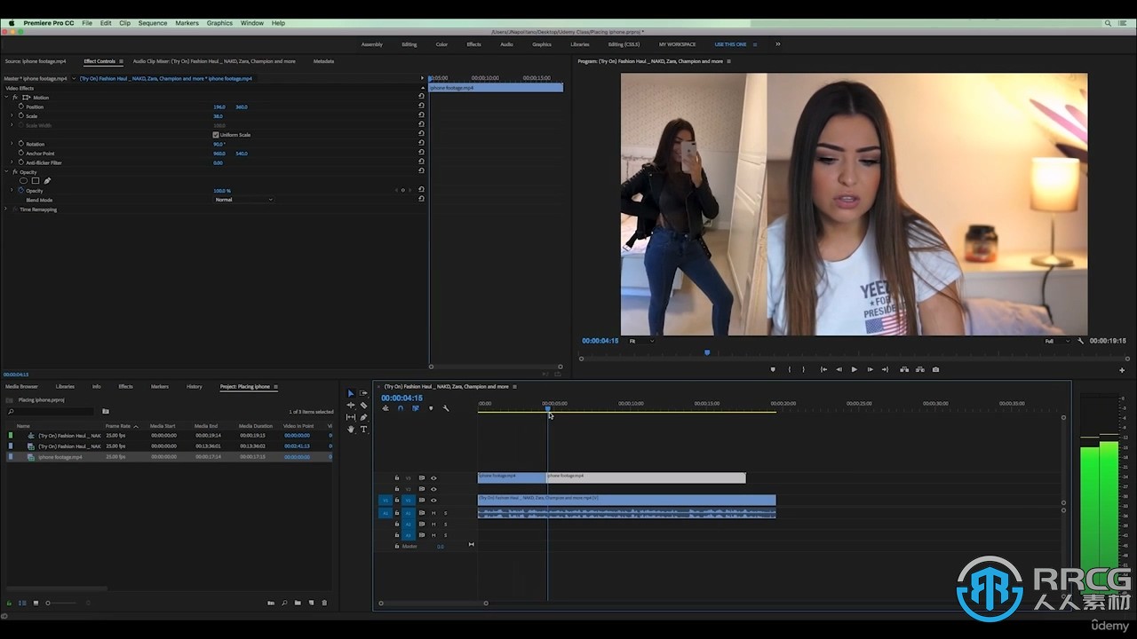The width and height of the screenshot is (1137, 639).
Task: Open the Metadata tab
Action: (323, 61)
